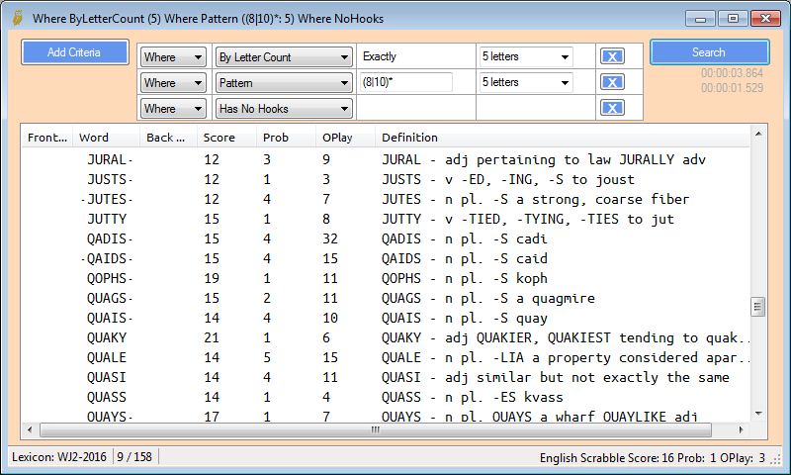Sort by the Definition column header
The width and height of the screenshot is (791, 475).
[563, 138]
